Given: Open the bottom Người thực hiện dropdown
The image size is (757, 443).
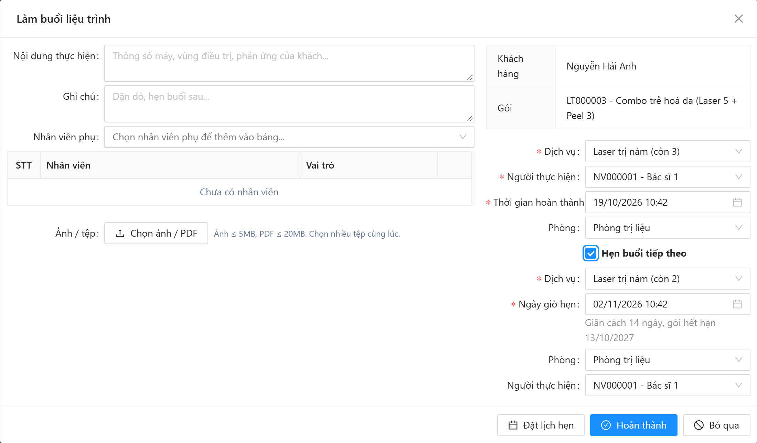Looking at the screenshot, I should [668, 385].
